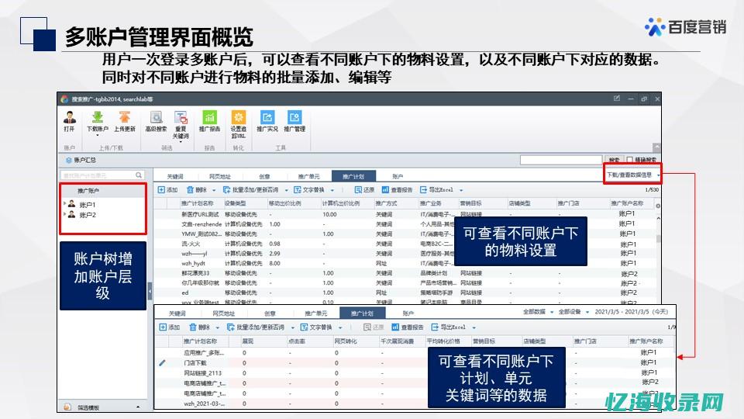Enable the 精确搜索 checkbox
Screen dimensions: 744x419
coord(630,160)
